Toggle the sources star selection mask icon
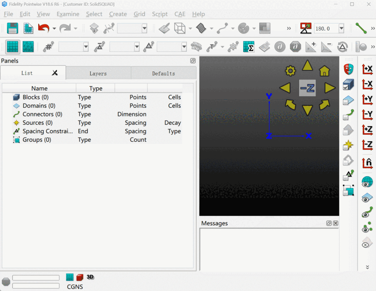Viewport: 376px width, 291px height. coord(349,145)
